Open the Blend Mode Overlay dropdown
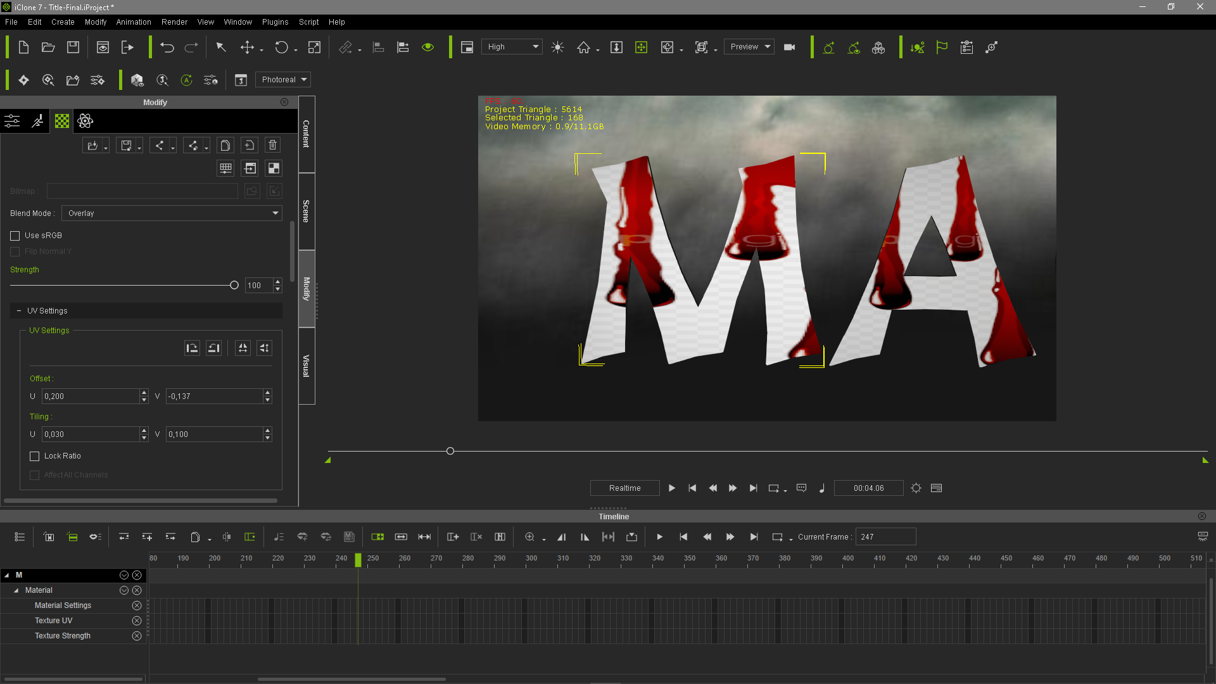This screenshot has width=1216, height=684. (x=172, y=213)
